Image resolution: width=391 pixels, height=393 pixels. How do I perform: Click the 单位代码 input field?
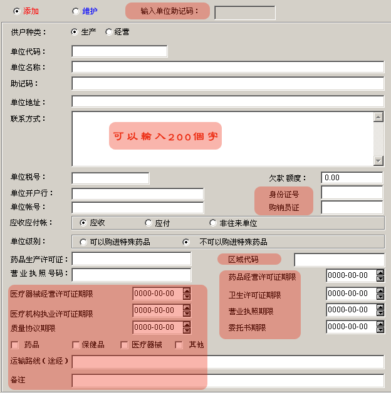click(119, 51)
